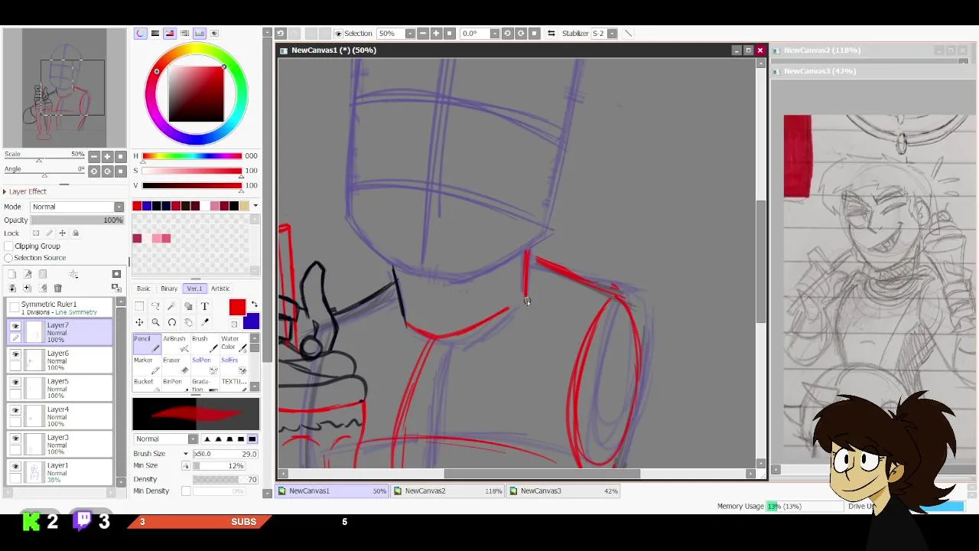
Task: Pick the Rotate view tool
Action: 172,322
